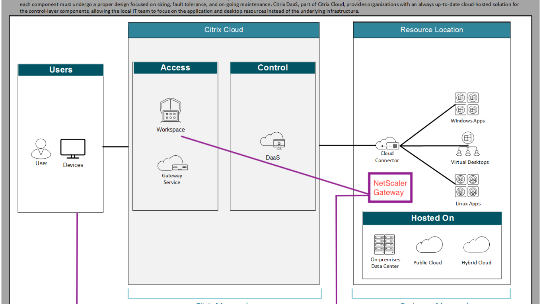Click the "User" label text
This screenshot has width=541, height=304.
point(41,163)
